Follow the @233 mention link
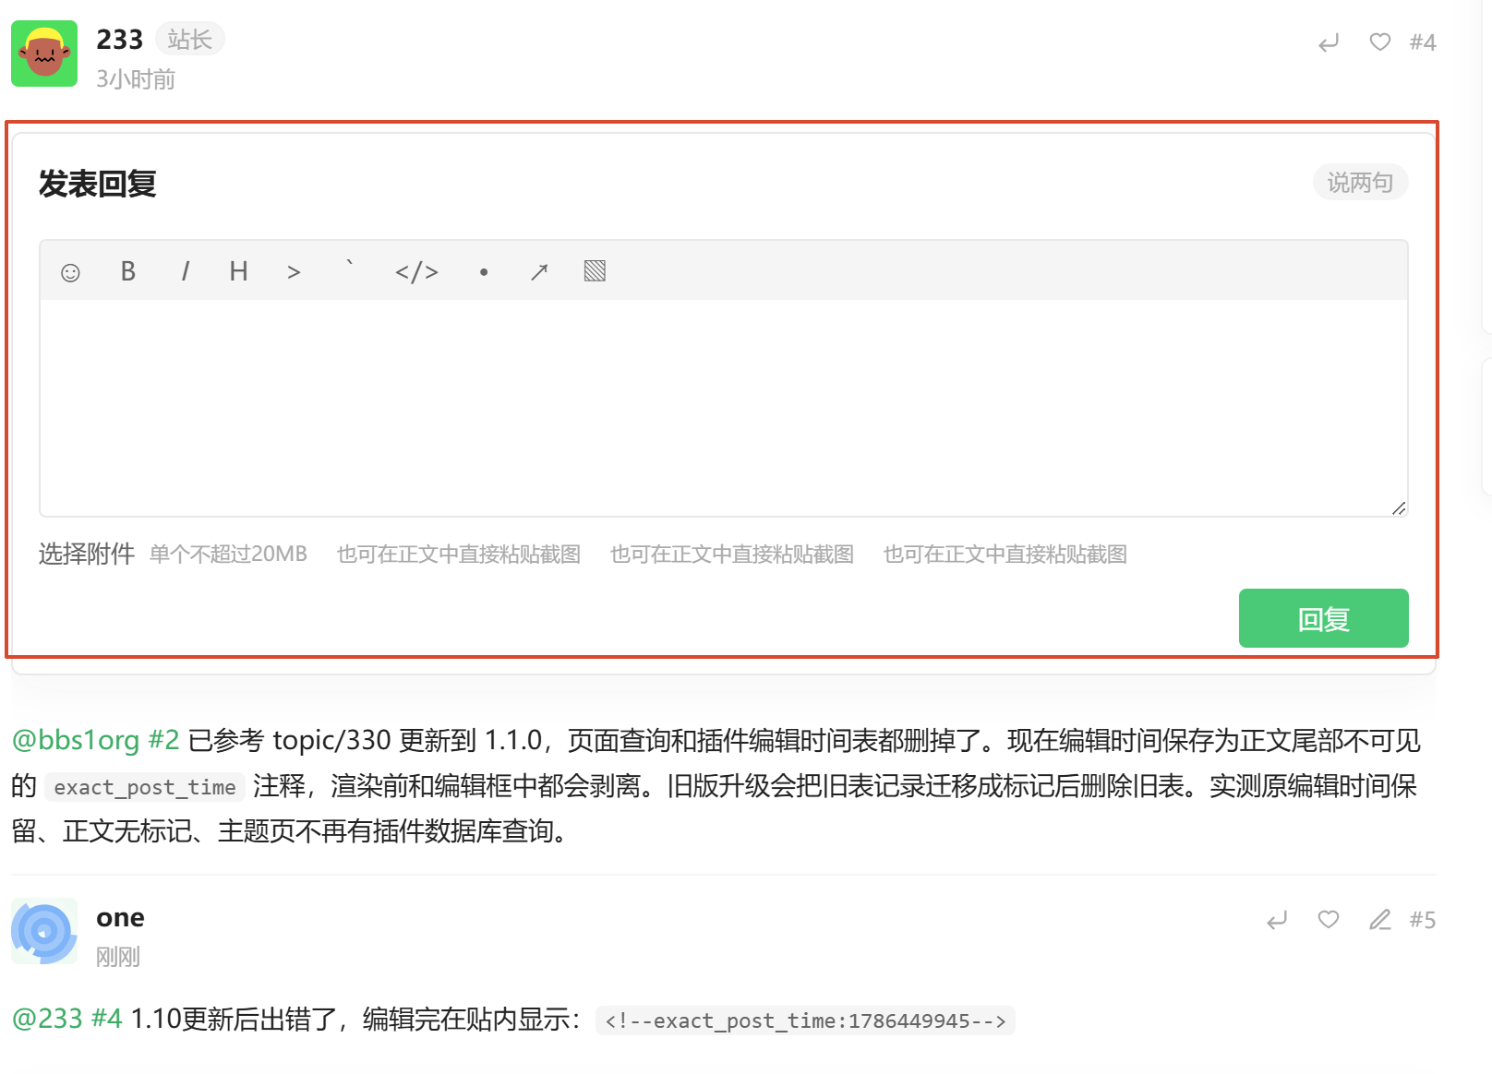This screenshot has width=1492, height=1074. [47, 1019]
